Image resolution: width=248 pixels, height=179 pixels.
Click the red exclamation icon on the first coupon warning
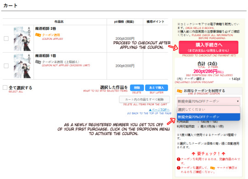coord(179,159)
